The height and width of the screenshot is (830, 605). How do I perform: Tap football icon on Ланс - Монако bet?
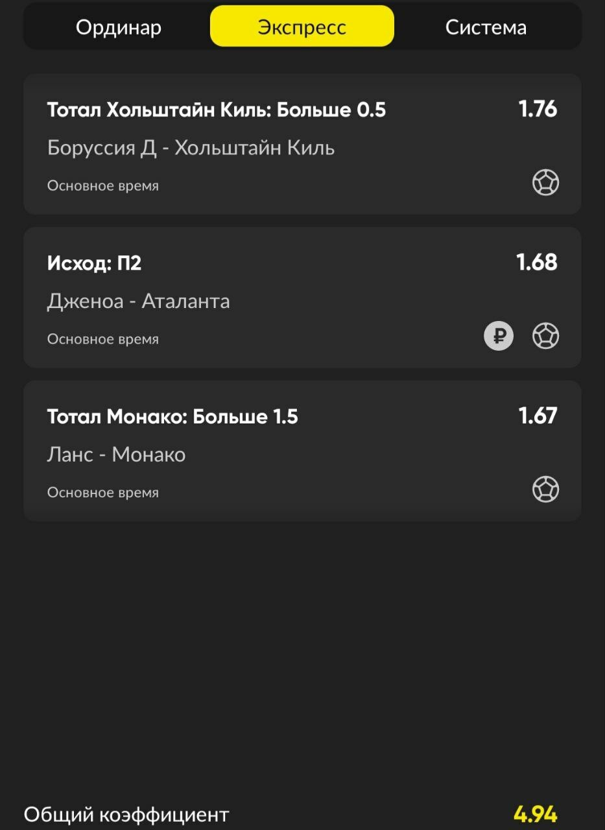[545, 490]
